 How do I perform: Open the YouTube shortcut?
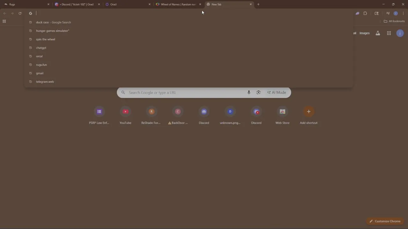(x=125, y=116)
